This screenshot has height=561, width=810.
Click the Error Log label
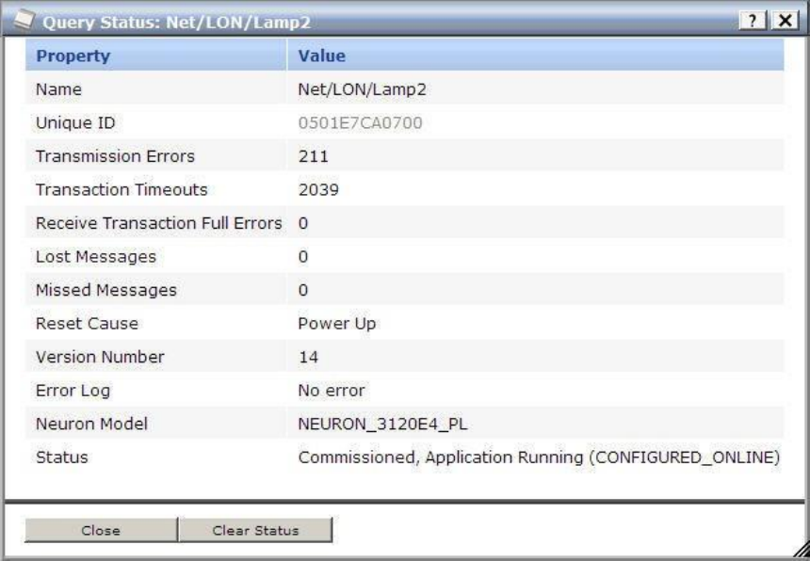pyautogui.click(x=73, y=391)
